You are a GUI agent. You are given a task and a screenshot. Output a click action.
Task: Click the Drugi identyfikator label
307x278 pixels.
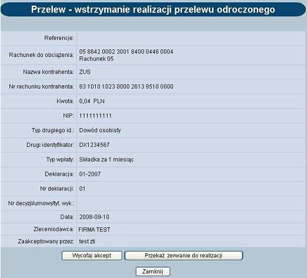click(50, 145)
